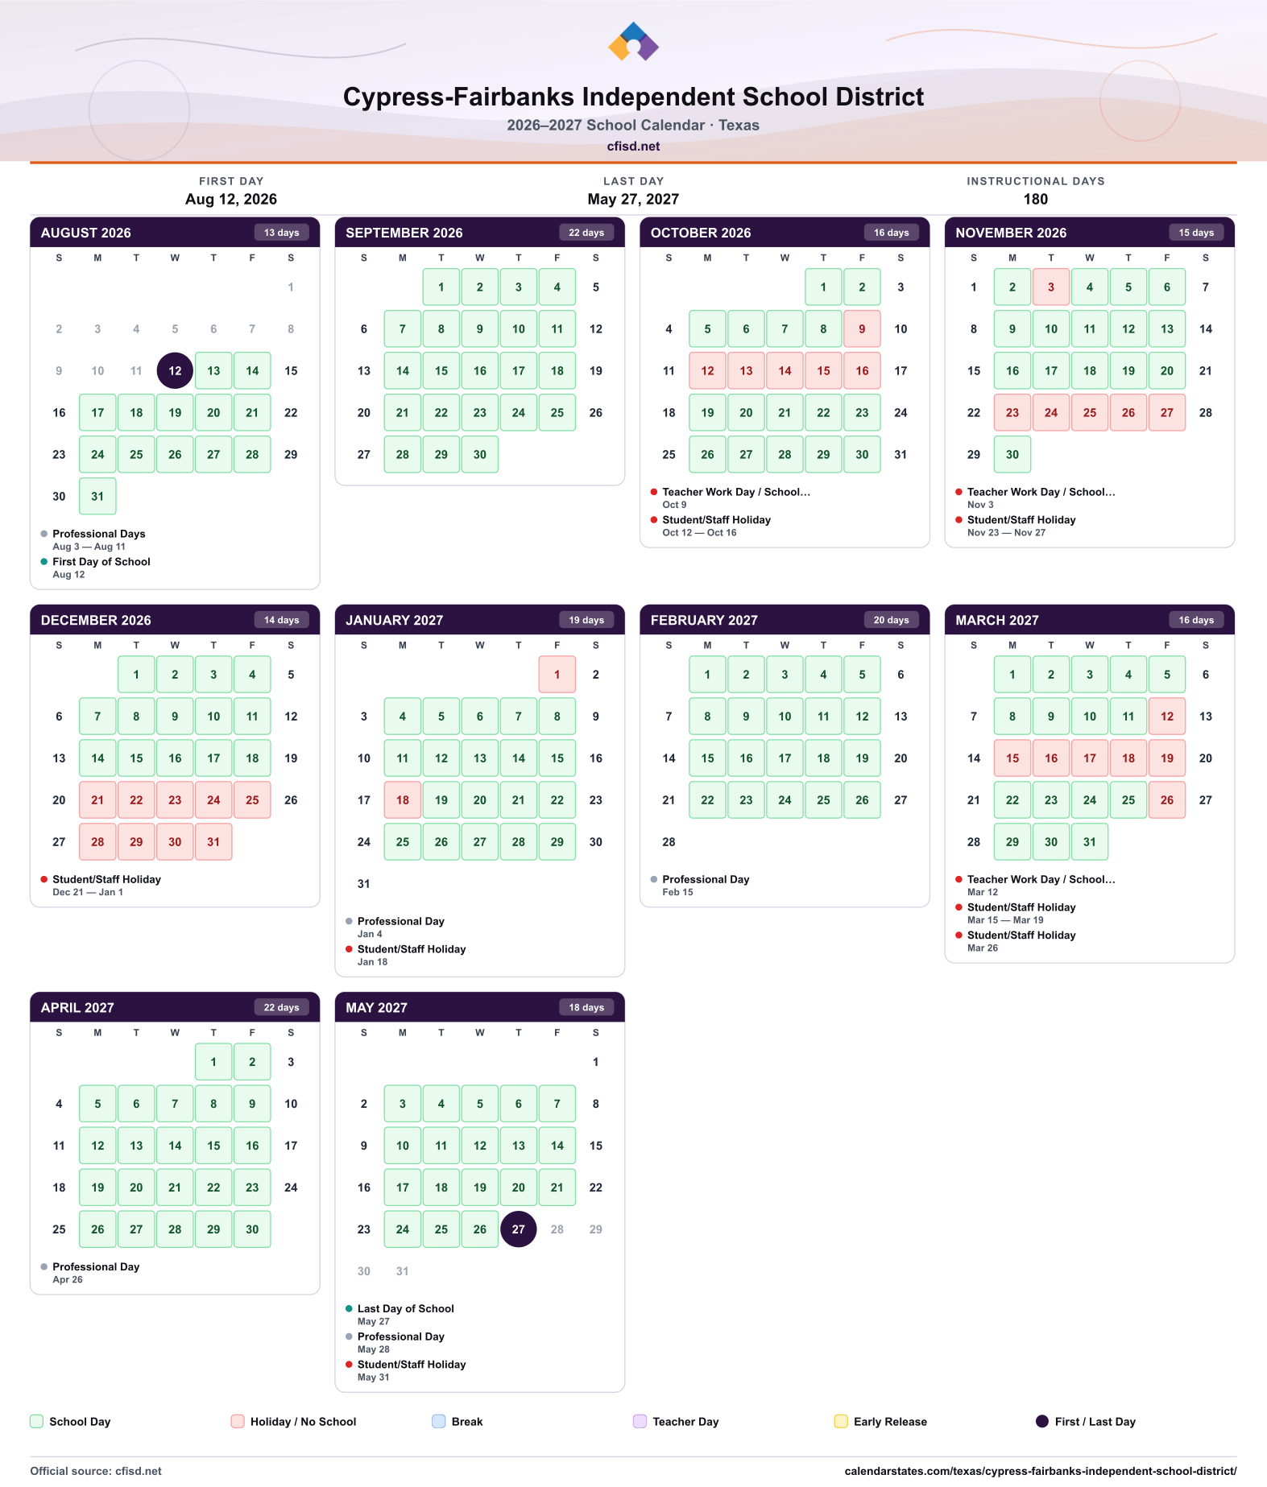Select October 9 teacher work day cell

pyautogui.click(x=862, y=328)
